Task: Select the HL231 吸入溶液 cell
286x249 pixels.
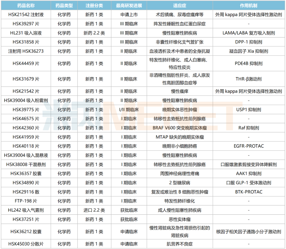Action: [26, 33]
